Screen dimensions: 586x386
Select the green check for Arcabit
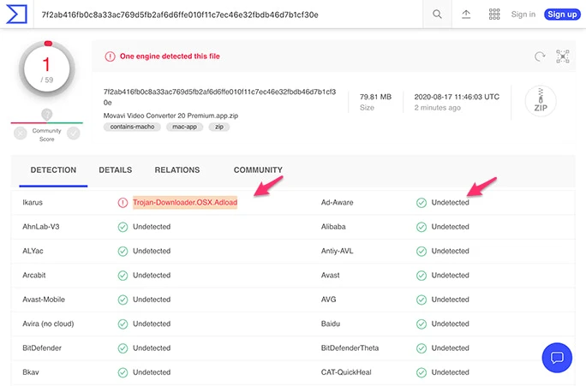coord(123,276)
